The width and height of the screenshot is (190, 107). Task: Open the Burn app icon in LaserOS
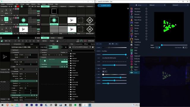point(132,70)
